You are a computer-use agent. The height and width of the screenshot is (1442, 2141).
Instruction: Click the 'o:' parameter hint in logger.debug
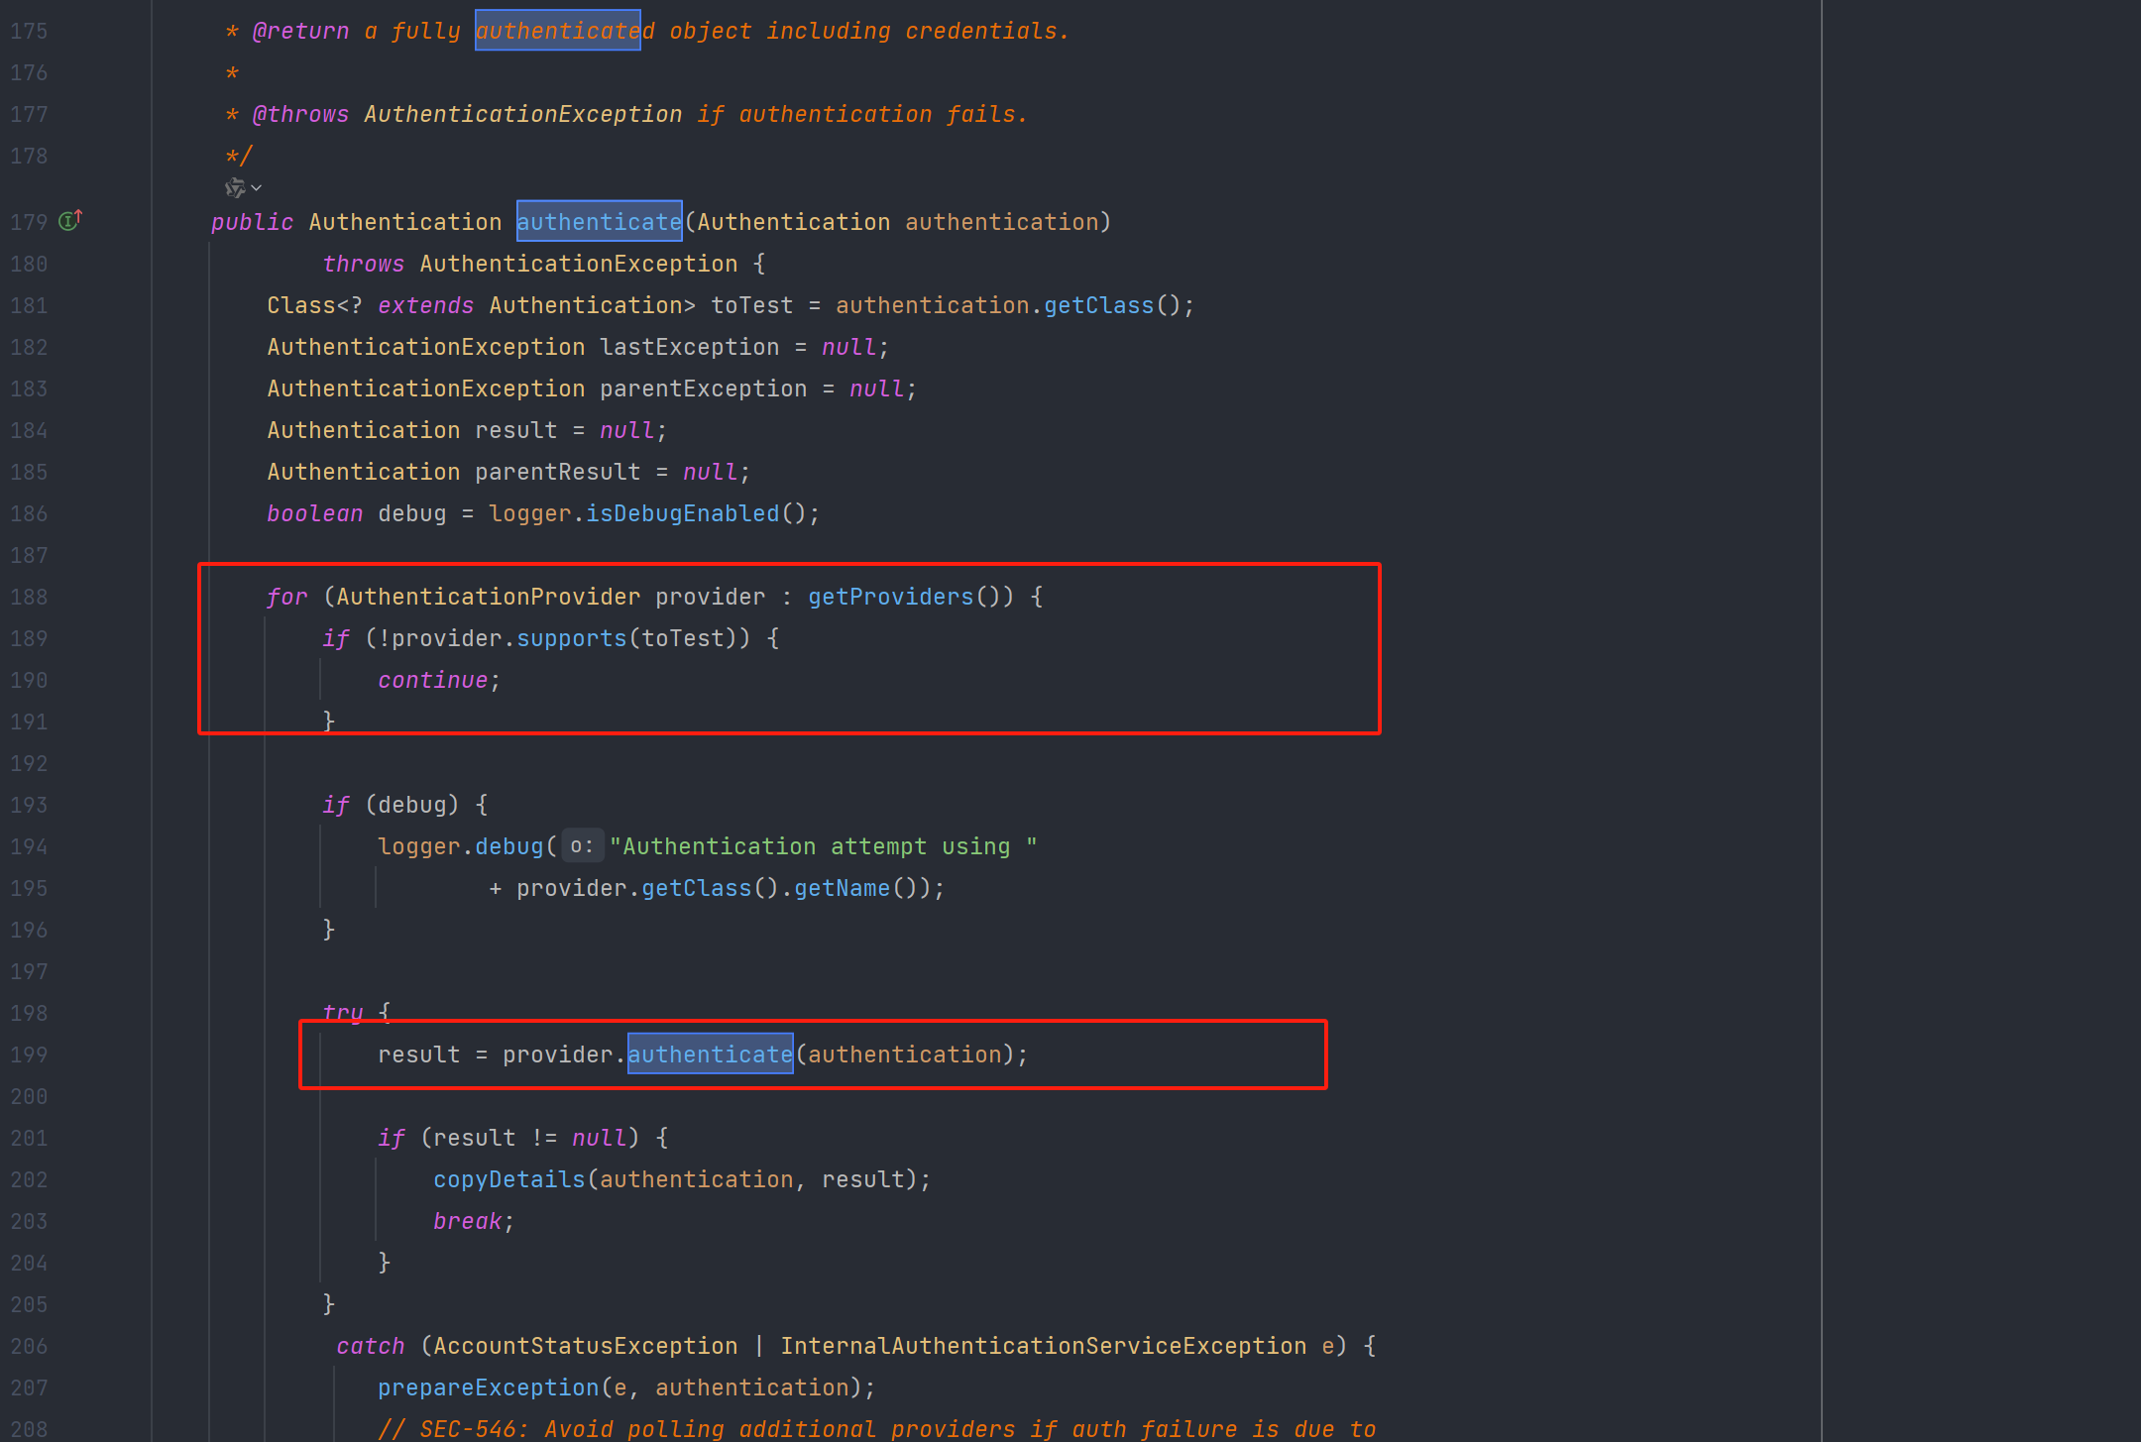[x=582, y=846]
